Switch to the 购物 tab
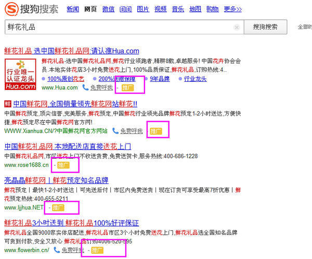312x259 pixels. [213, 9]
